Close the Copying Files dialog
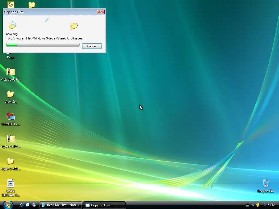279x209 pixels. tap(101, 12)
